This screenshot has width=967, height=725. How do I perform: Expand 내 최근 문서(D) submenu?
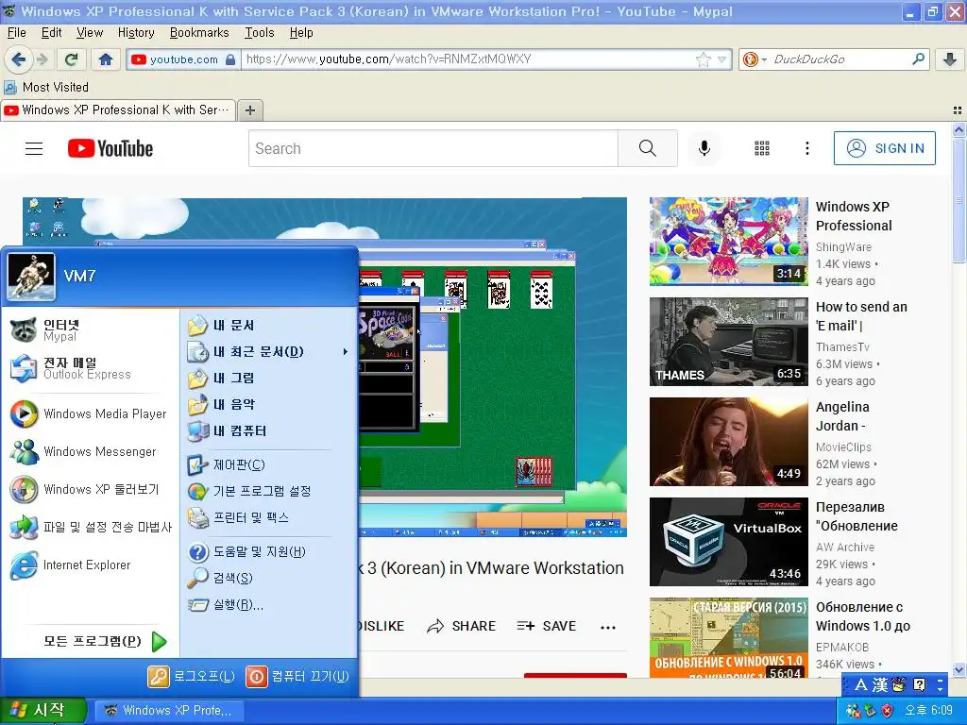[x=269, y=351]
